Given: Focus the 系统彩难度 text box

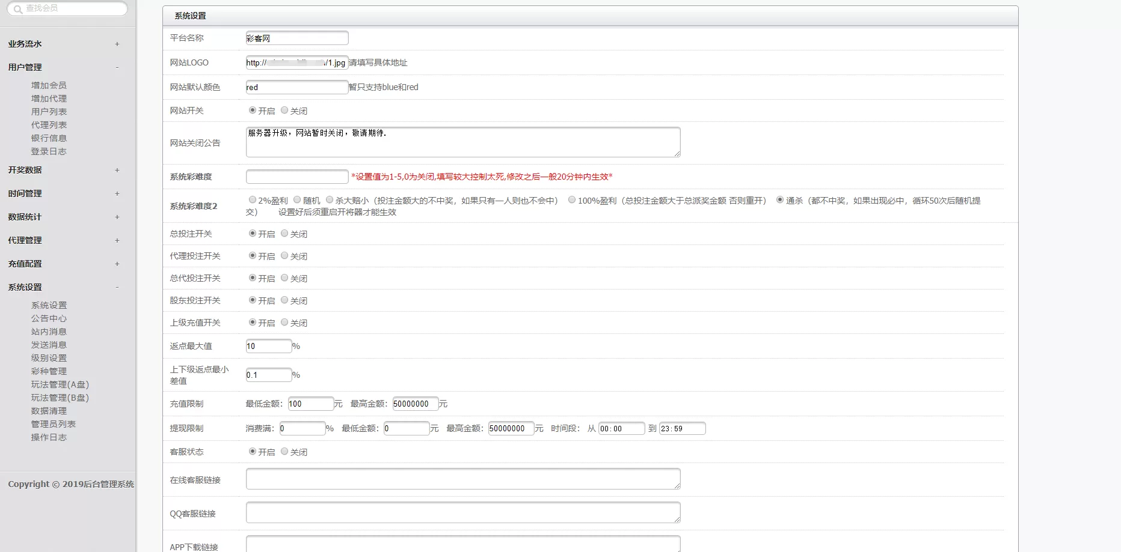Looking at the screenshot, I should [297, 177].
